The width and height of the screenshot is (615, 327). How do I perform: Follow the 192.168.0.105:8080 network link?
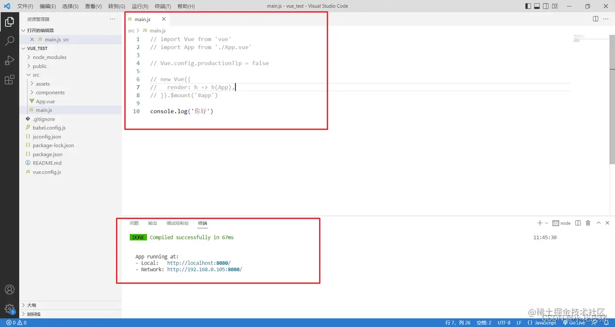(205, 269)
